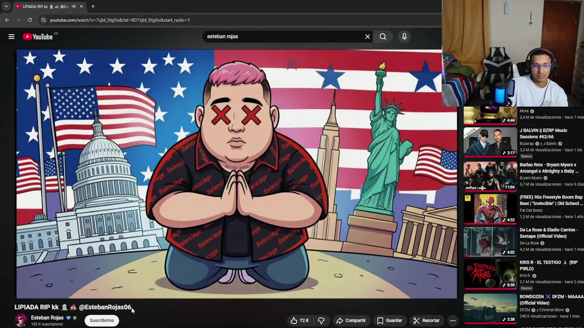
Task: Go back with the browser back arrow
Action: 7,20
